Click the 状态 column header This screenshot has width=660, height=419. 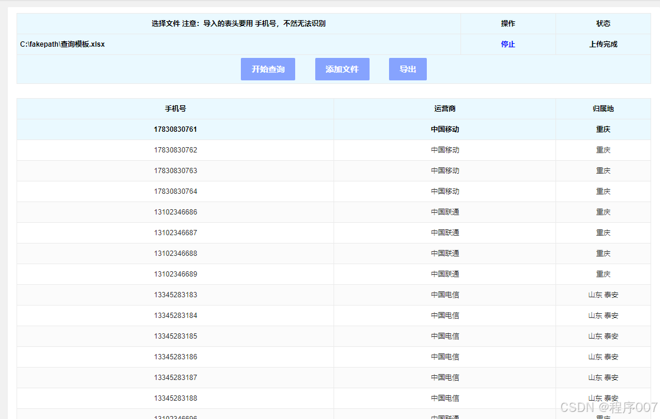(x=603, y=24)
